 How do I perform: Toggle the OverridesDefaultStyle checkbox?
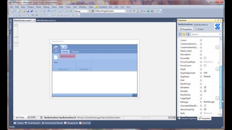[205, 106]
